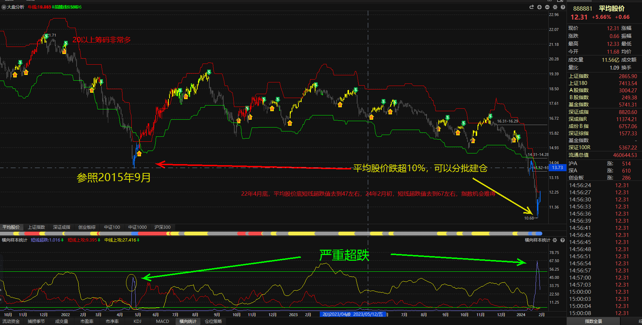This screenshot has height=325, width=642.
Task: Switch to 上证指数 tab
Action: (x=36, y=227)
